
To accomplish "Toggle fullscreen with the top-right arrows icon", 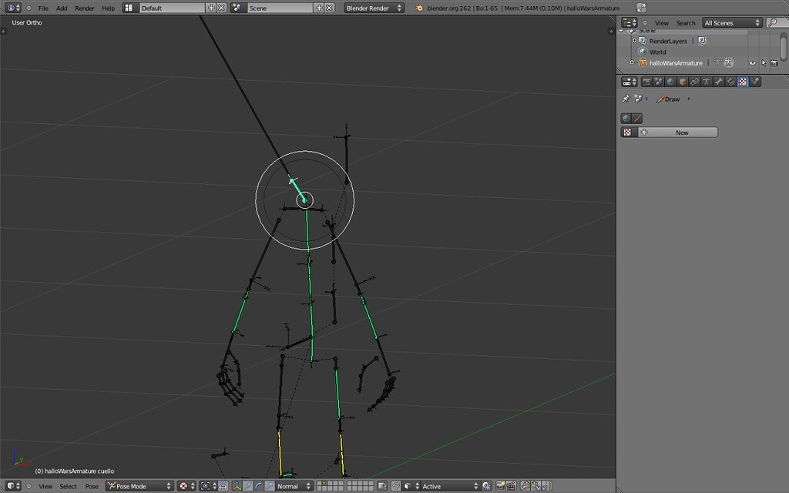I will coord(641,8).
